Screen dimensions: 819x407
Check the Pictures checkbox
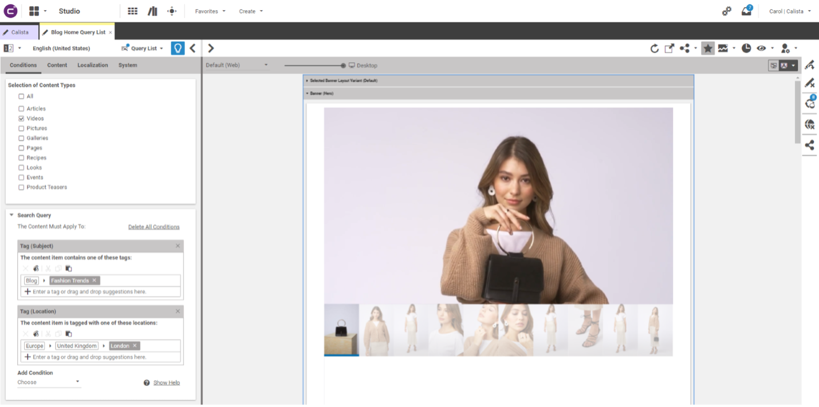click(x=21, y=128)
